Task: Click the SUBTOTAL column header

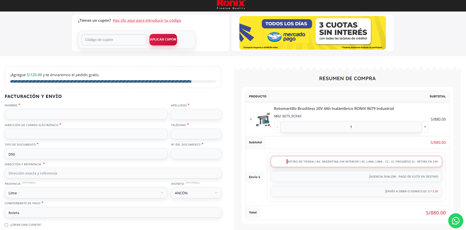Action: click(x=438, y=96)
